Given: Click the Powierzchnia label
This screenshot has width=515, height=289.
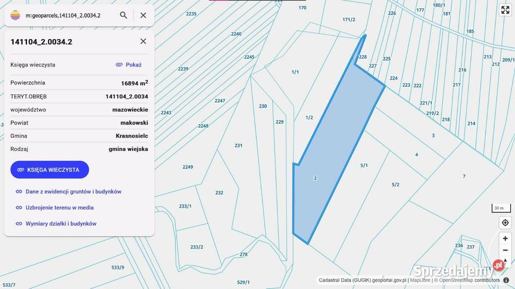Looking at the screenshot, I should tap(27, 83).
